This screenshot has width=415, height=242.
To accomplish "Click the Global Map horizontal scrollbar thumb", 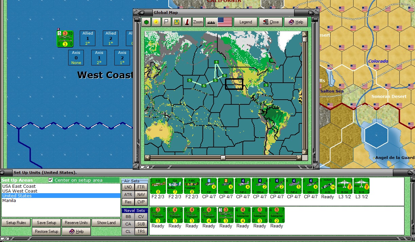I will click(x=223, y=158).
